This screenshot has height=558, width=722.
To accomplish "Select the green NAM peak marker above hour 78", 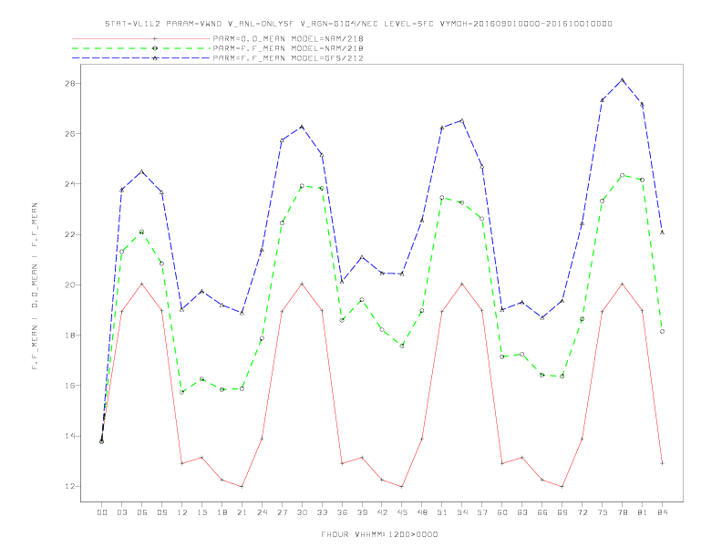I will (622, 175).
